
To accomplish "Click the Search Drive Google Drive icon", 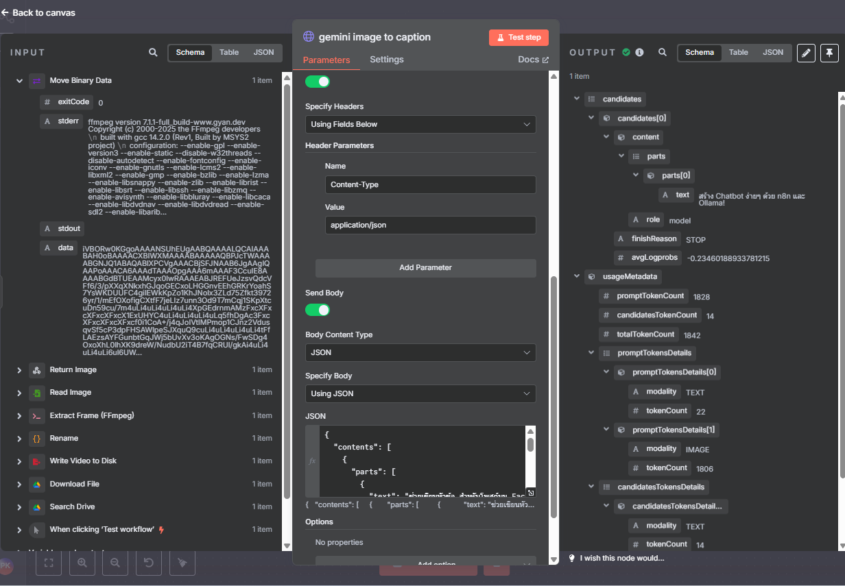I will [37, 507].
